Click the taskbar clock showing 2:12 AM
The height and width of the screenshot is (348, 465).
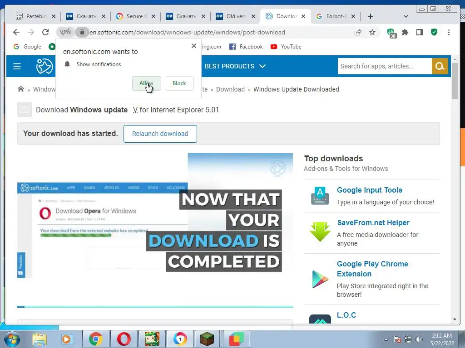coord(442,339)
